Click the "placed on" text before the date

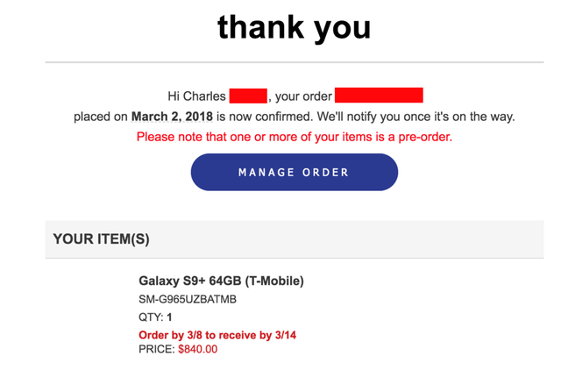click(101, 117)
